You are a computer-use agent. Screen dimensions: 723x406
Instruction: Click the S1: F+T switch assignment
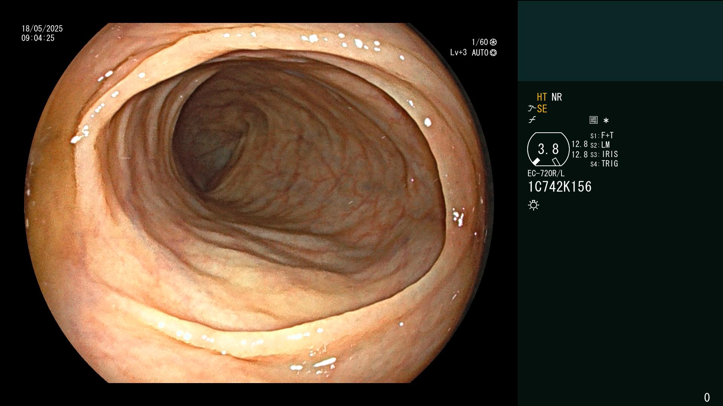click(x=602, y=135)
